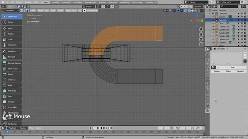
Task: Click the current frame field
Action: [x=164, y=128]
